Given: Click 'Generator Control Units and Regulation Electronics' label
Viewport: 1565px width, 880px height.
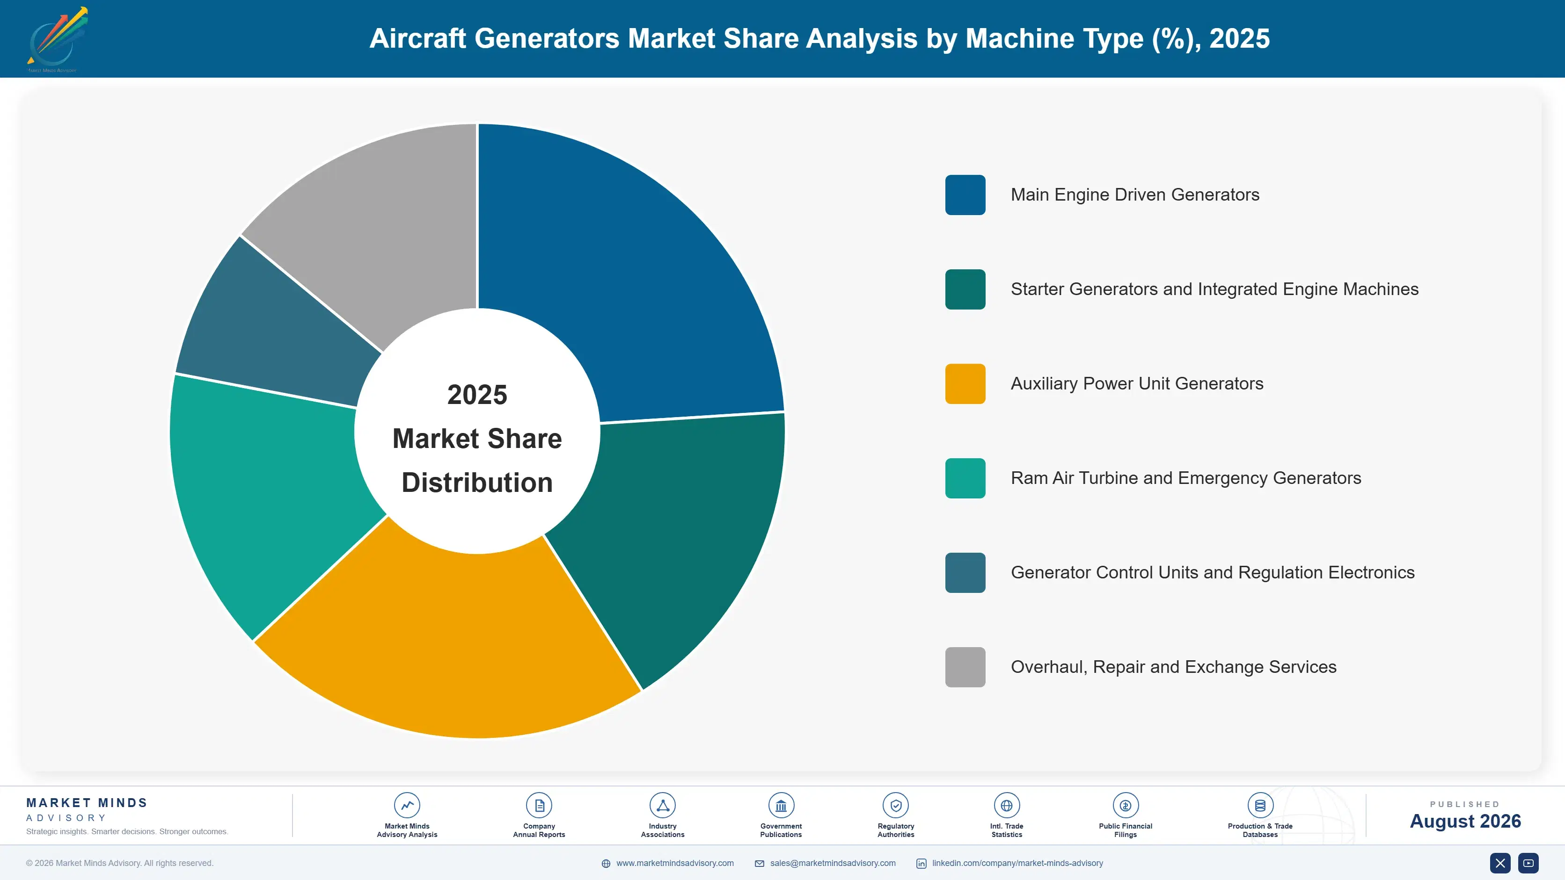Looking at the screenshot, I should tap(1213, 573).
